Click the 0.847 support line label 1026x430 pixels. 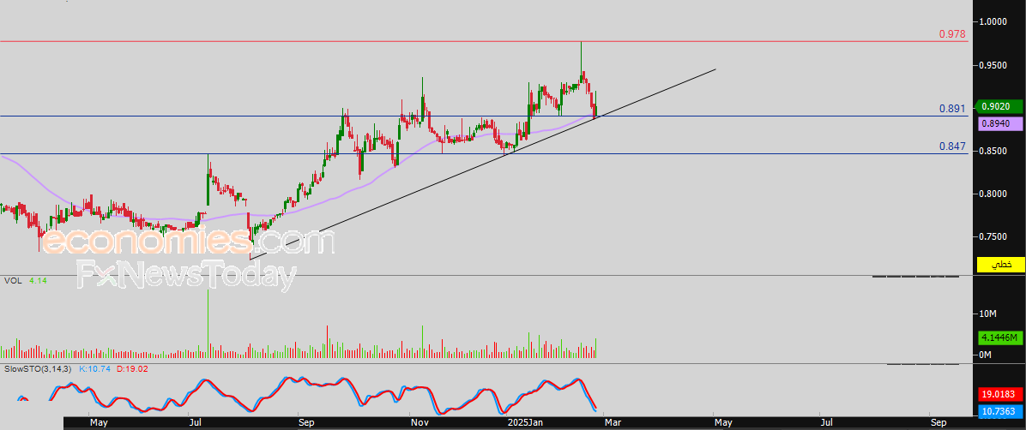[952, 147]
